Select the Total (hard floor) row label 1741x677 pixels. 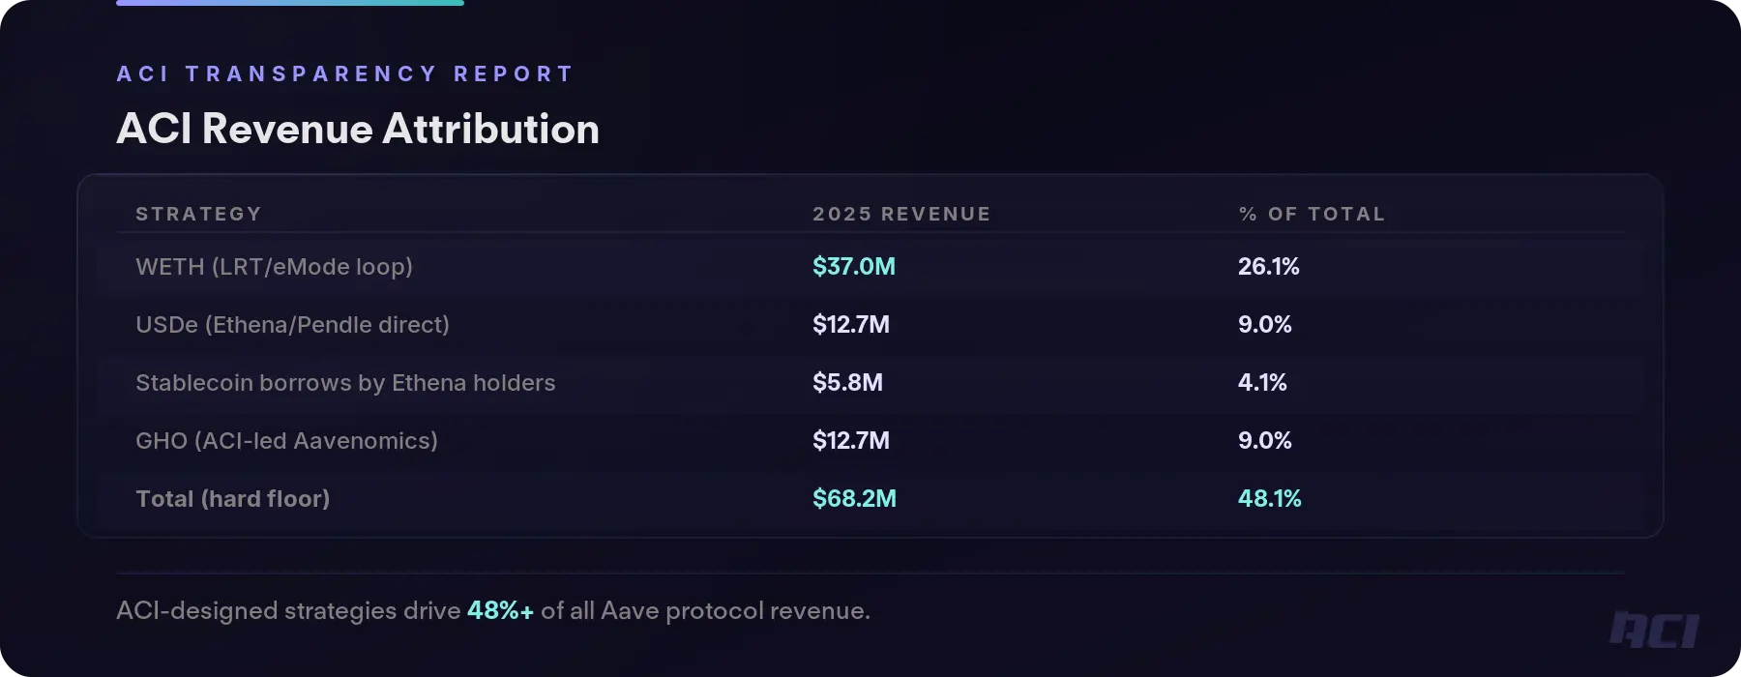pyautogui.click(x=232, y=499)
